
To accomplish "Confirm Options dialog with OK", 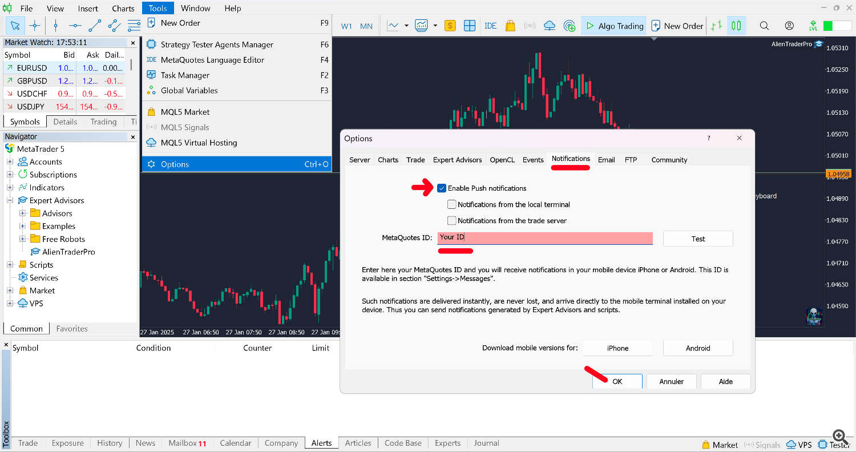I will 617,382.
